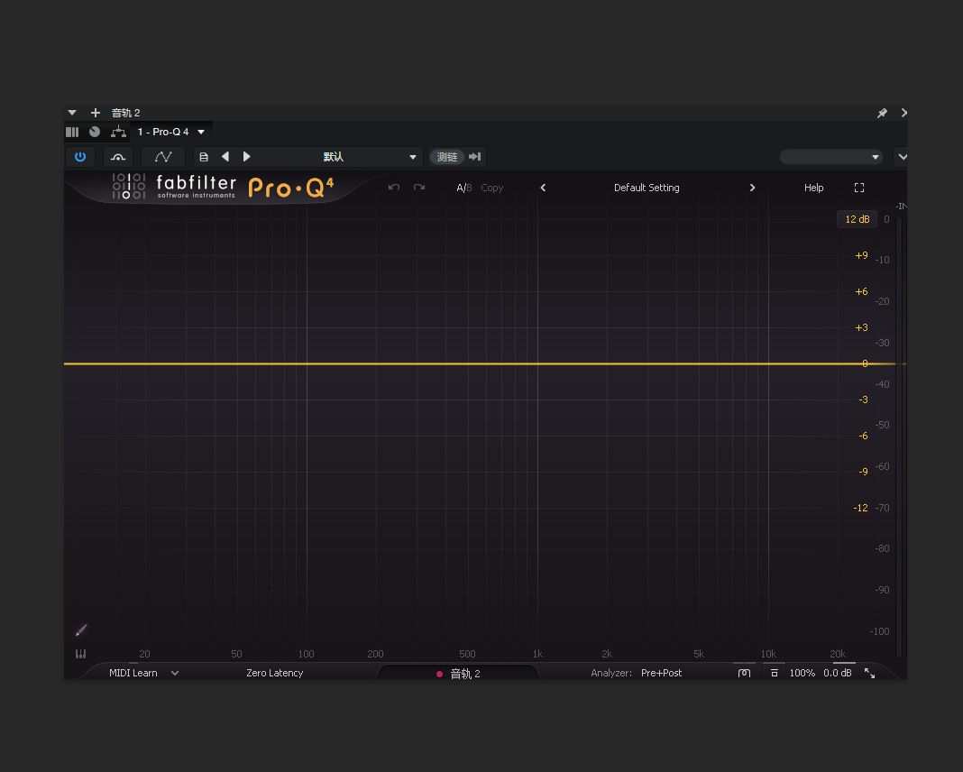Click the automation read curve icon
The width and height of the screenshot is (963, 772).
118,157
